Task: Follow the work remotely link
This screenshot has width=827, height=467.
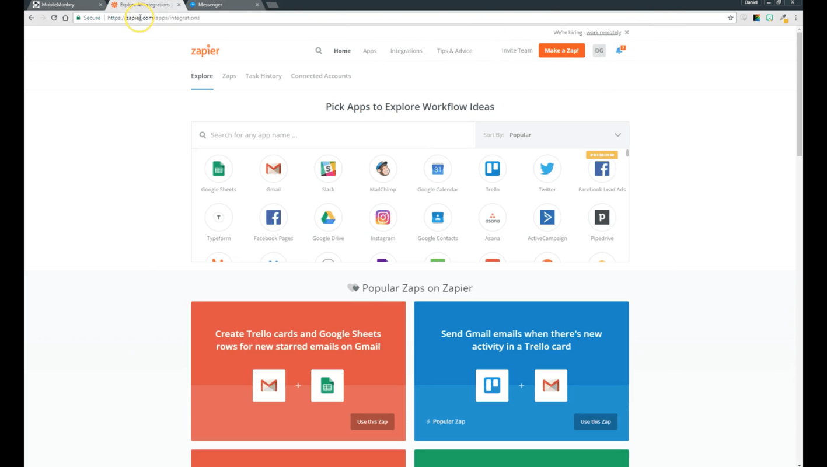Action: tap(603, 33)
